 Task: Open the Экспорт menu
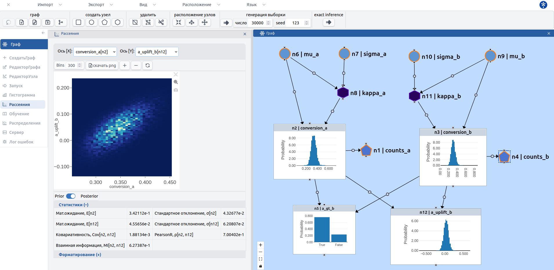[x=100, y=5]
